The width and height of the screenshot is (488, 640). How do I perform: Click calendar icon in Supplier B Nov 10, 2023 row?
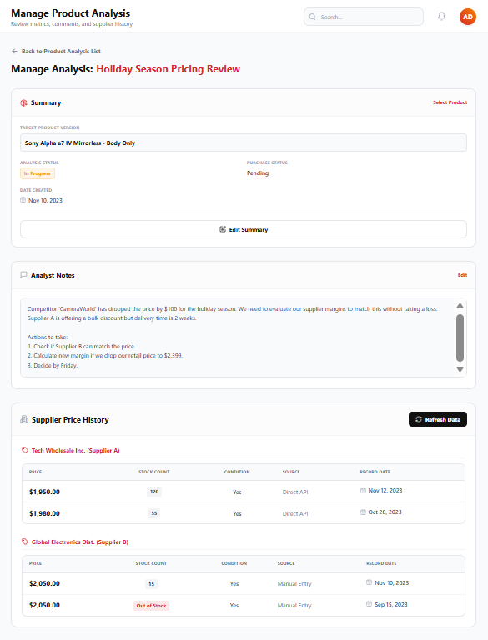point(369,582)
